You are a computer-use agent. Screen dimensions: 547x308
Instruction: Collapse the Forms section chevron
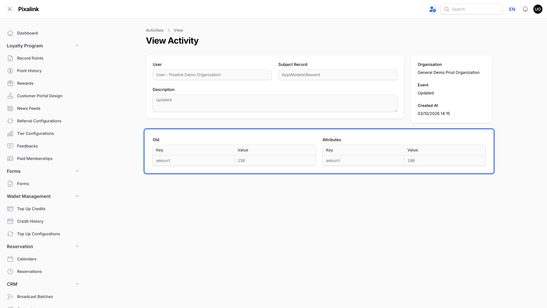point(77,171)
